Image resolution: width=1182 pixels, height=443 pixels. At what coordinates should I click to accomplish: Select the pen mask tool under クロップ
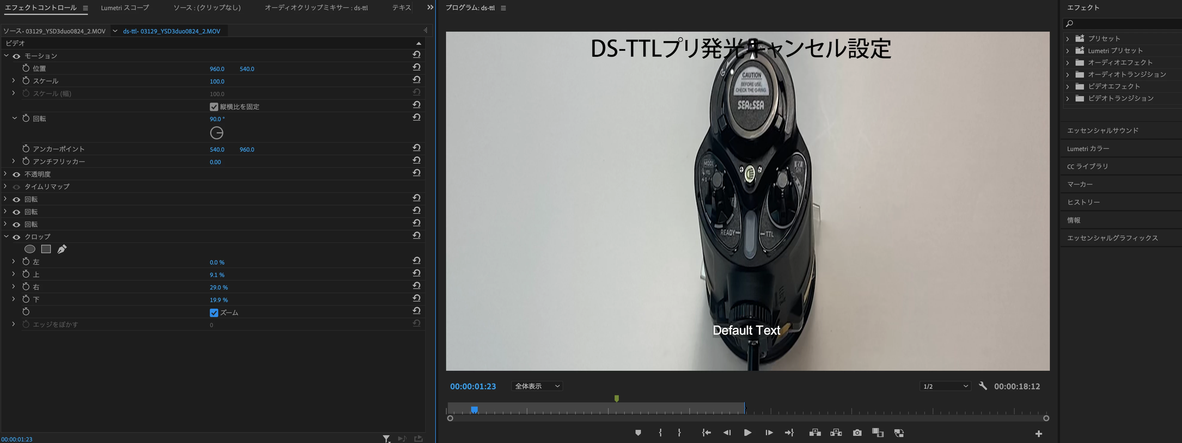62,249
